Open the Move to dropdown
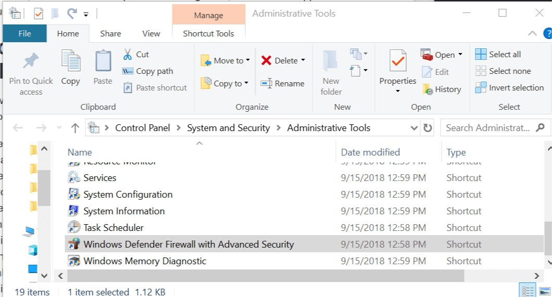Screen dimensions: 552x297 click(225, 60)
